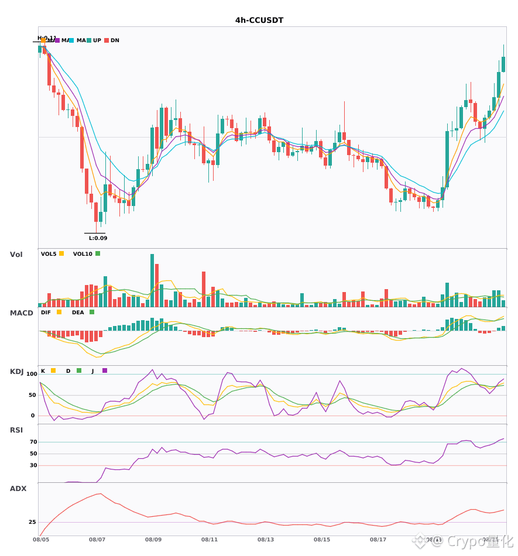Click the yellow VOL5 swatch
Screen dimensions: 518x556
(61, 253)
